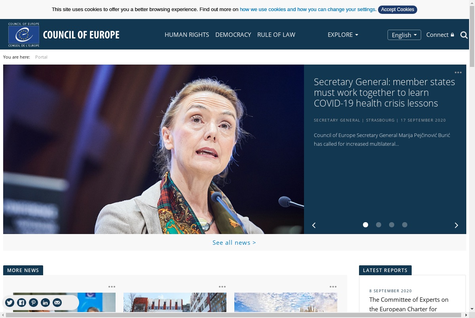
Task: Open the second More News building thumbnail
Action: tap(175, 302)
